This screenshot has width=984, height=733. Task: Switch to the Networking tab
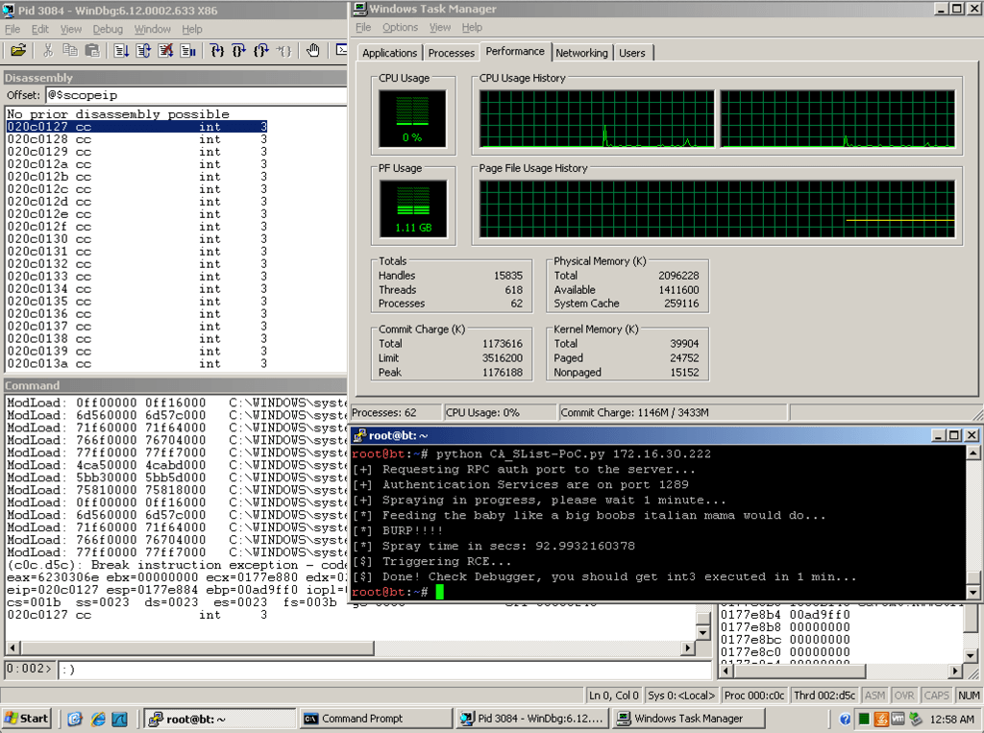point(581,53)
